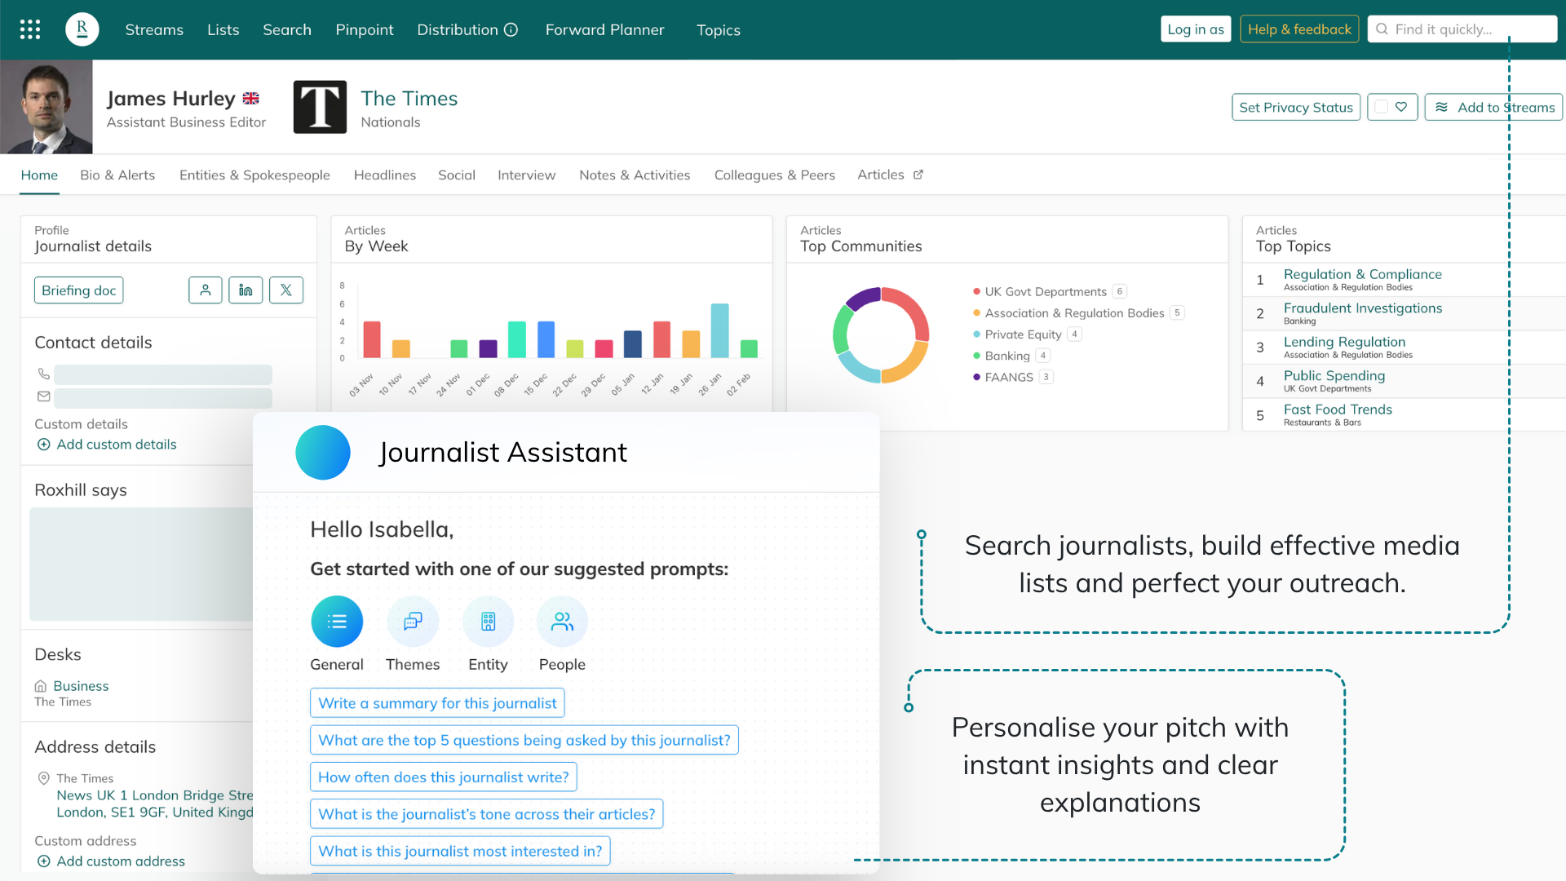Click the tall 26 Jan chart bar

(x=719, y=330)
